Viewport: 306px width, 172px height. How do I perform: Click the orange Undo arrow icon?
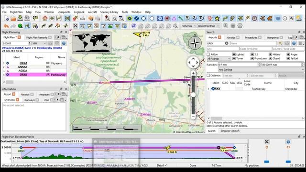point(6,26)
